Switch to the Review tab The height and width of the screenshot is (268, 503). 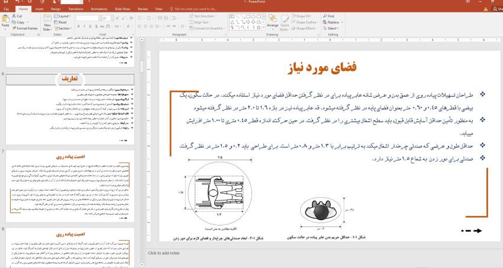tap(143, 9)
